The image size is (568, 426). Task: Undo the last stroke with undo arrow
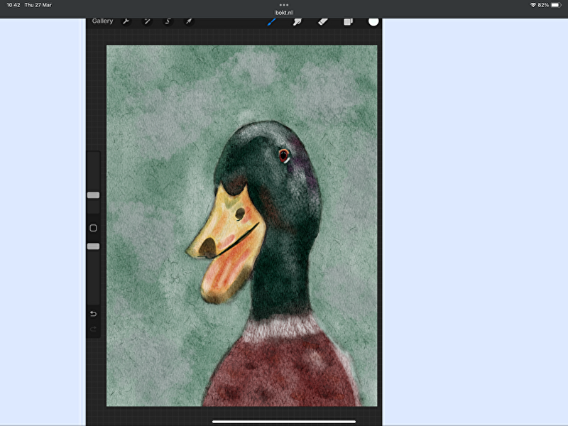[93, 314]
